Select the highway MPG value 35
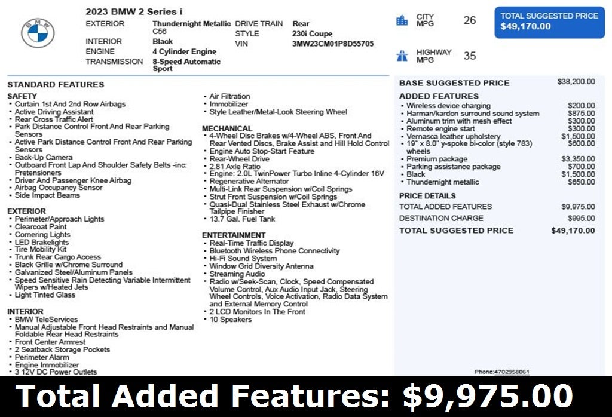 [469, 54]
